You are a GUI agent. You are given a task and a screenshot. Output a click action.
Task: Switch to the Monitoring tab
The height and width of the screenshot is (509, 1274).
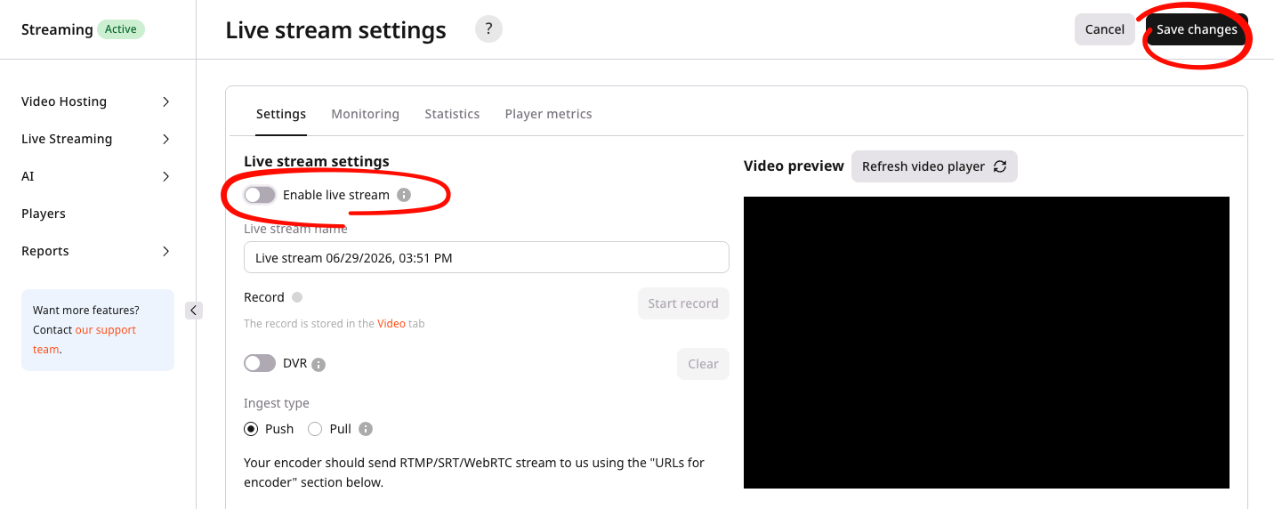(365, 114)
